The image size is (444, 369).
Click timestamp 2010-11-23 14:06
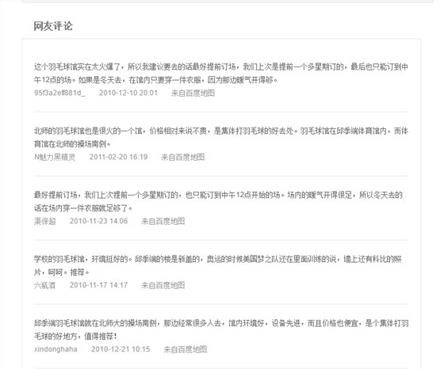point(98,221)
